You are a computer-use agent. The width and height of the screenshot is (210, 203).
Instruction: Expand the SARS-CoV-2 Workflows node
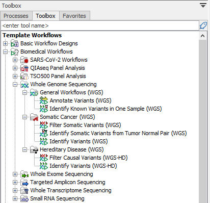(x=15, y=60)
